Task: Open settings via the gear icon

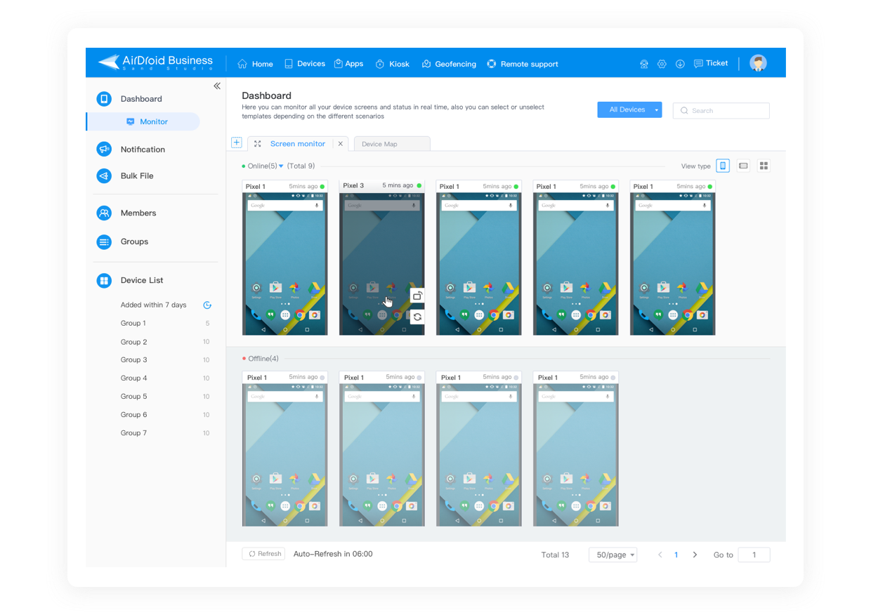Action: click(x=662, y=63)
